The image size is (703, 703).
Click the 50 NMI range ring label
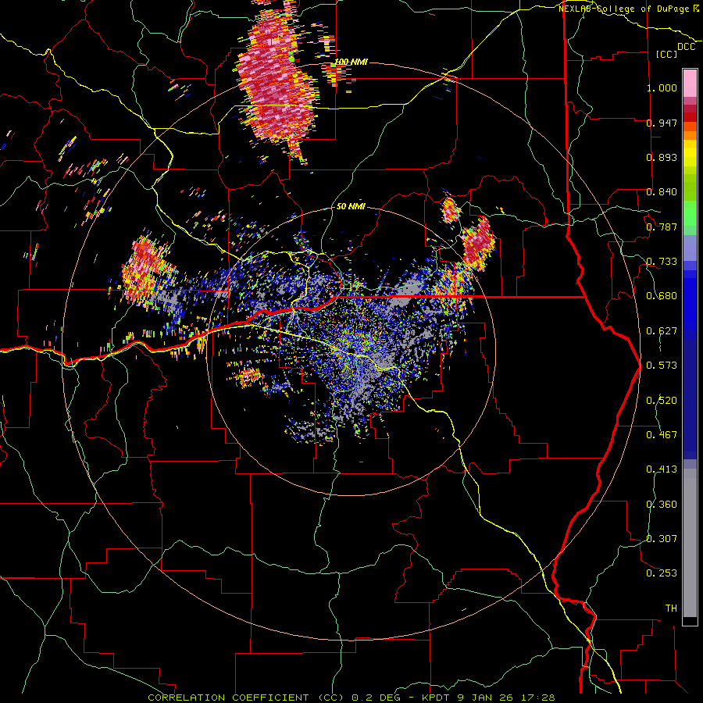point(351,207)
